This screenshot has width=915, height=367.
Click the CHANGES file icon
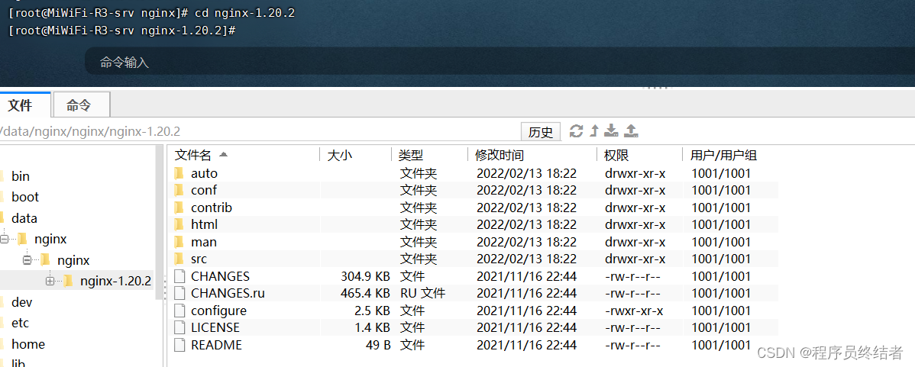click(x=179, y=276)
